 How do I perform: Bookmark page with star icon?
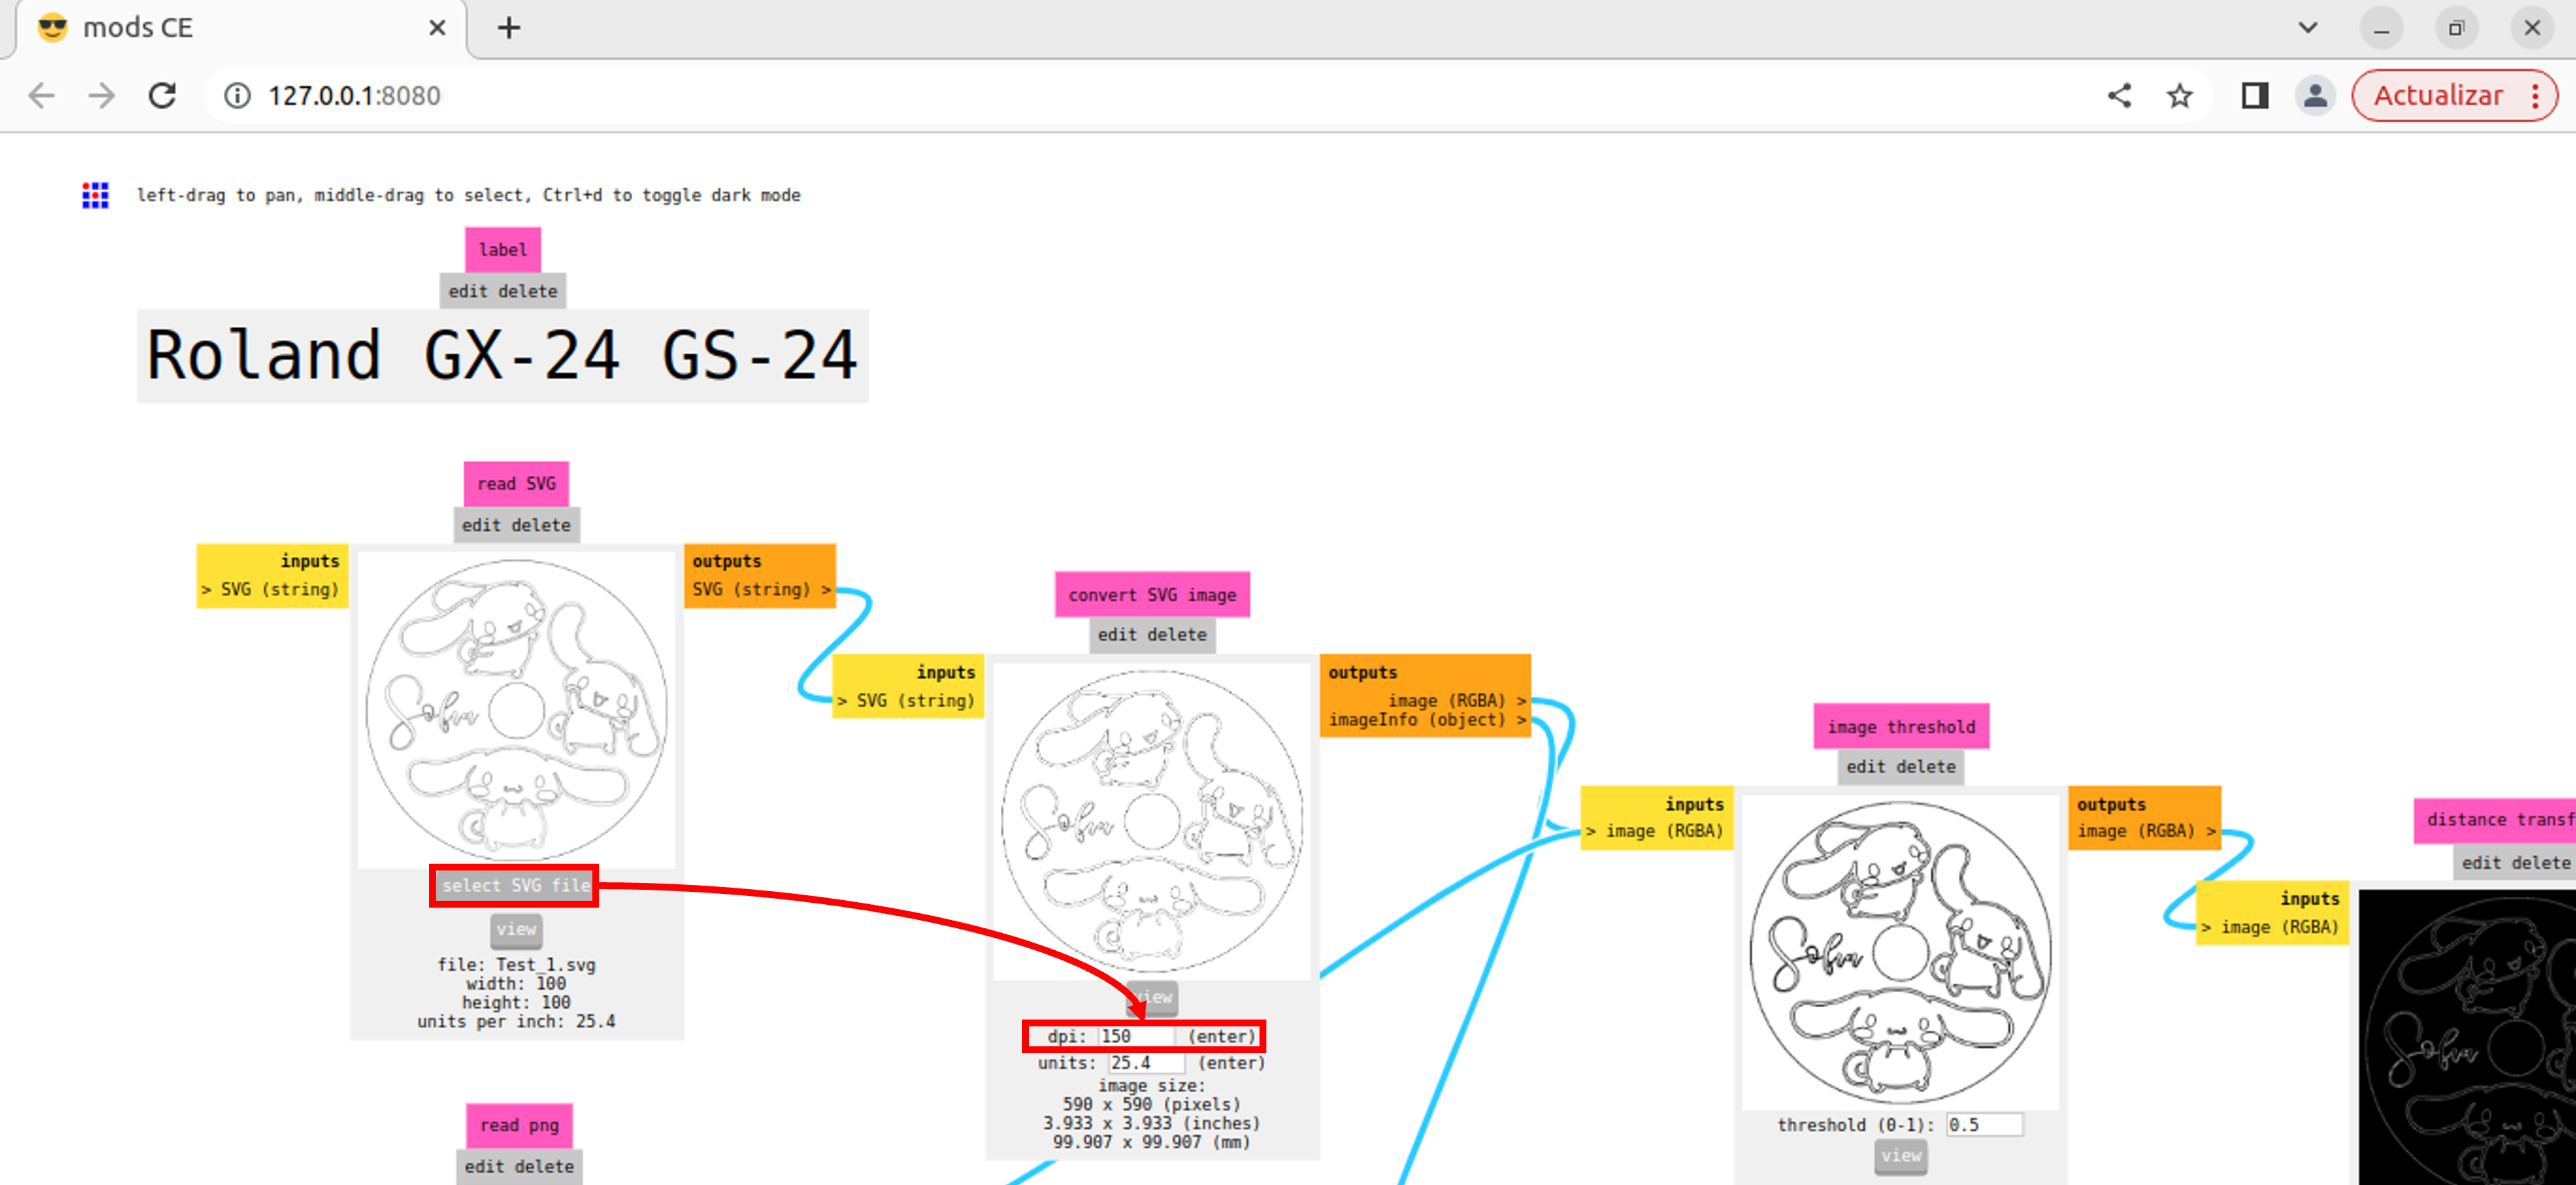point(2179,96)
